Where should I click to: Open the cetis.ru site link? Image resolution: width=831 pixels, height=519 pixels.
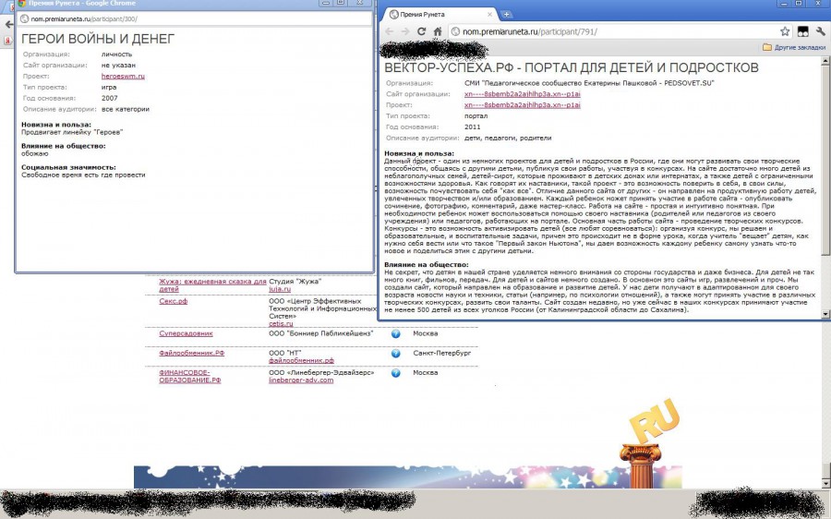pos(281,323)
